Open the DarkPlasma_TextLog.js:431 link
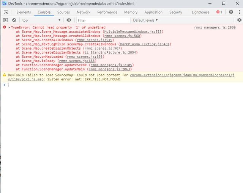This screenshot has height=193, width=243. click(145, 44)
